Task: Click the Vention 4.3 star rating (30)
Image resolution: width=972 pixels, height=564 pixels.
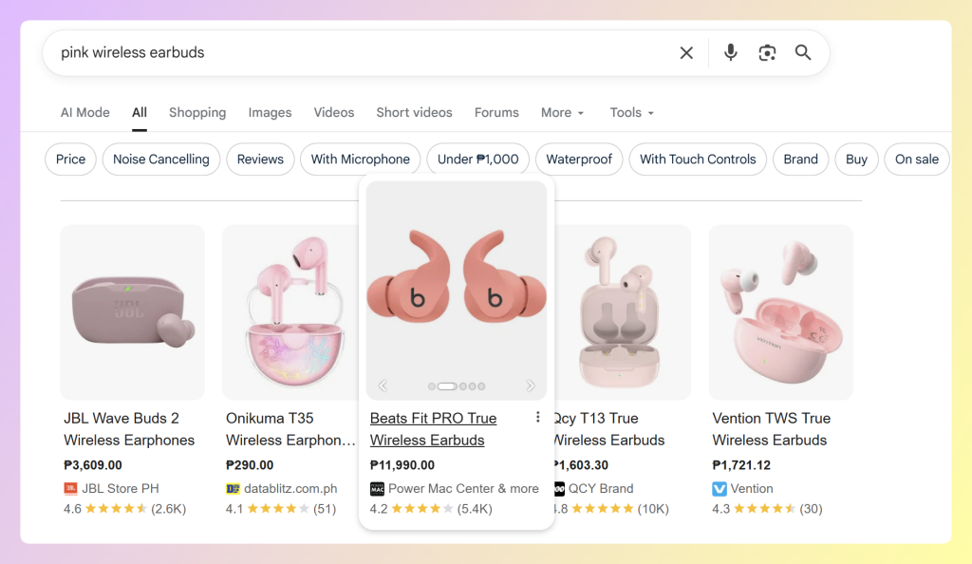Action: click(767, 509)
